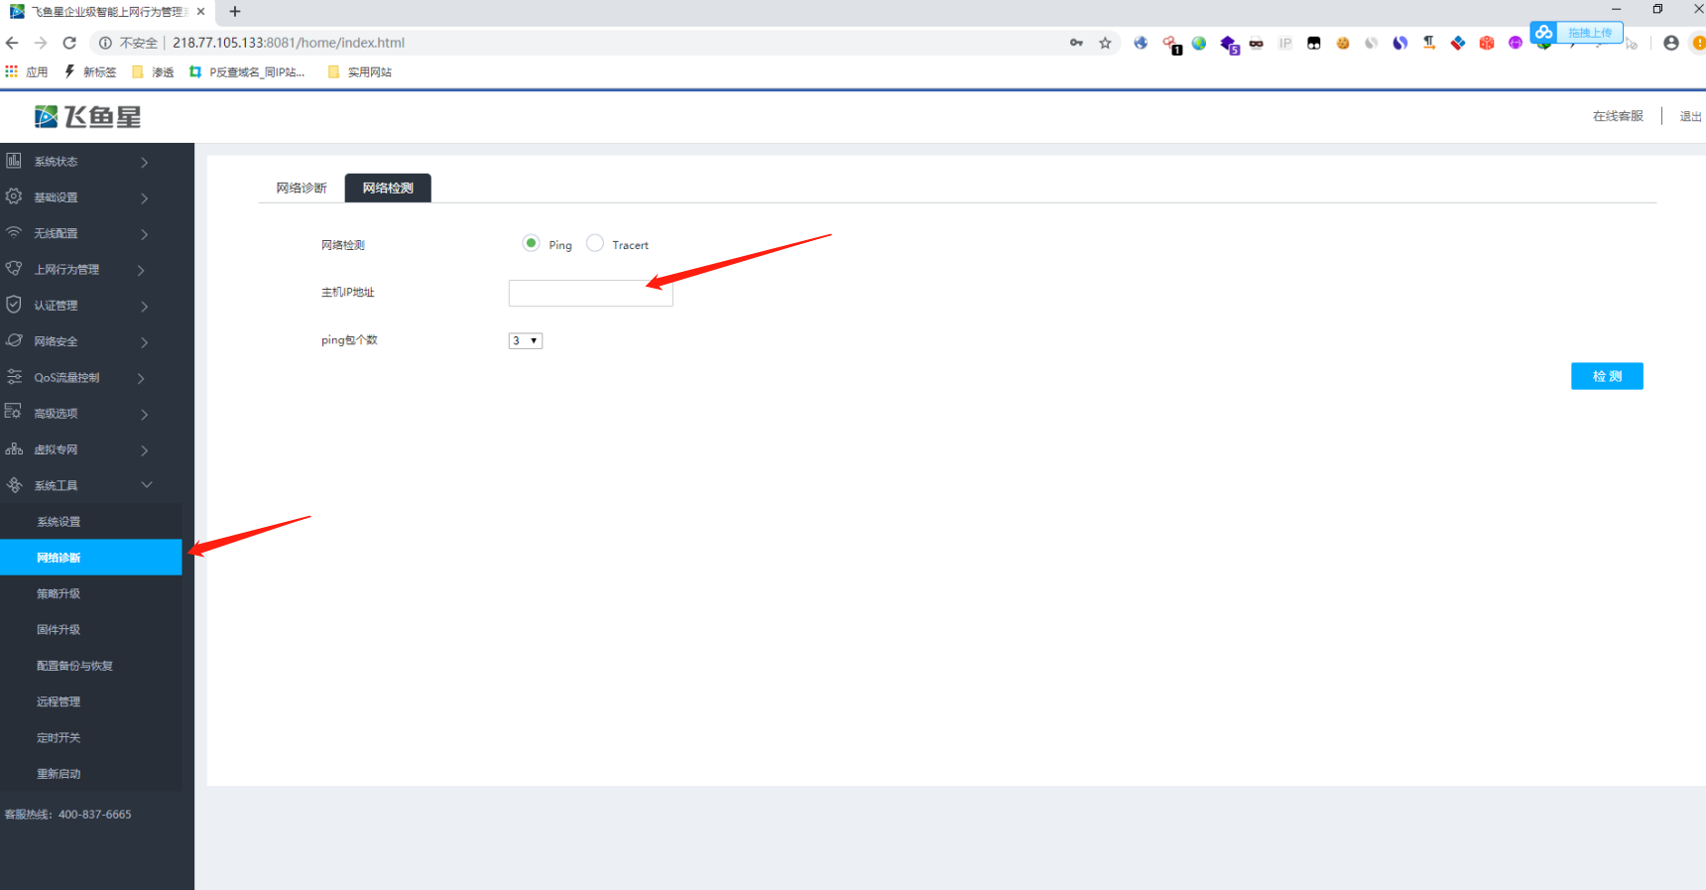
Task: Click the saved password key icon
Action: 1076,43
